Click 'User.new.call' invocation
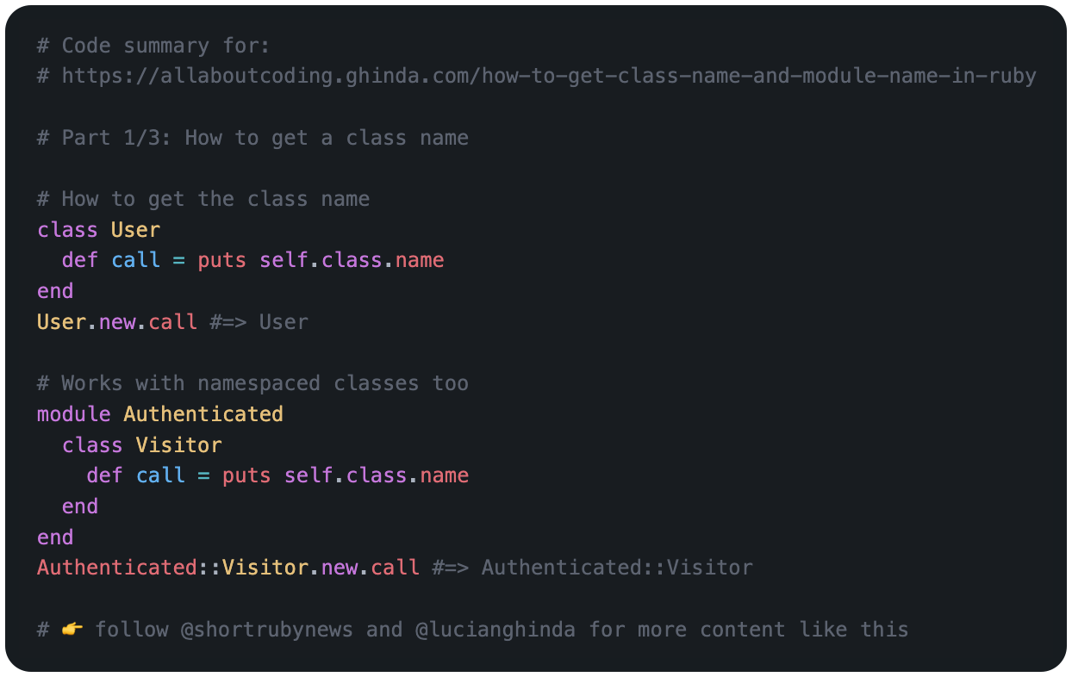Screen dimensions: 1072x677 coord(117,322)
